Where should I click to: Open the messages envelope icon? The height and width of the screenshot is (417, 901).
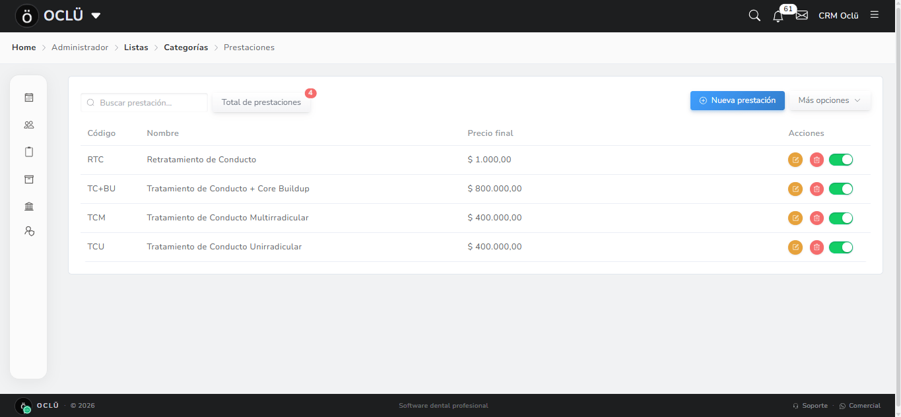click(802, 15)
